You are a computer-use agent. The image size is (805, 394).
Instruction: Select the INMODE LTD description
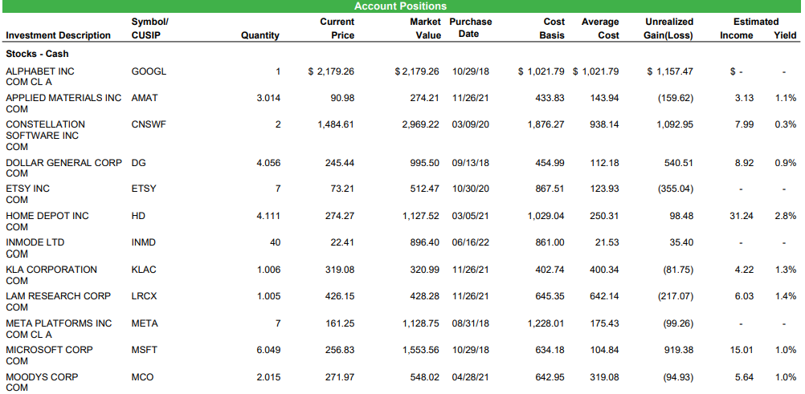tap(35, 248)
